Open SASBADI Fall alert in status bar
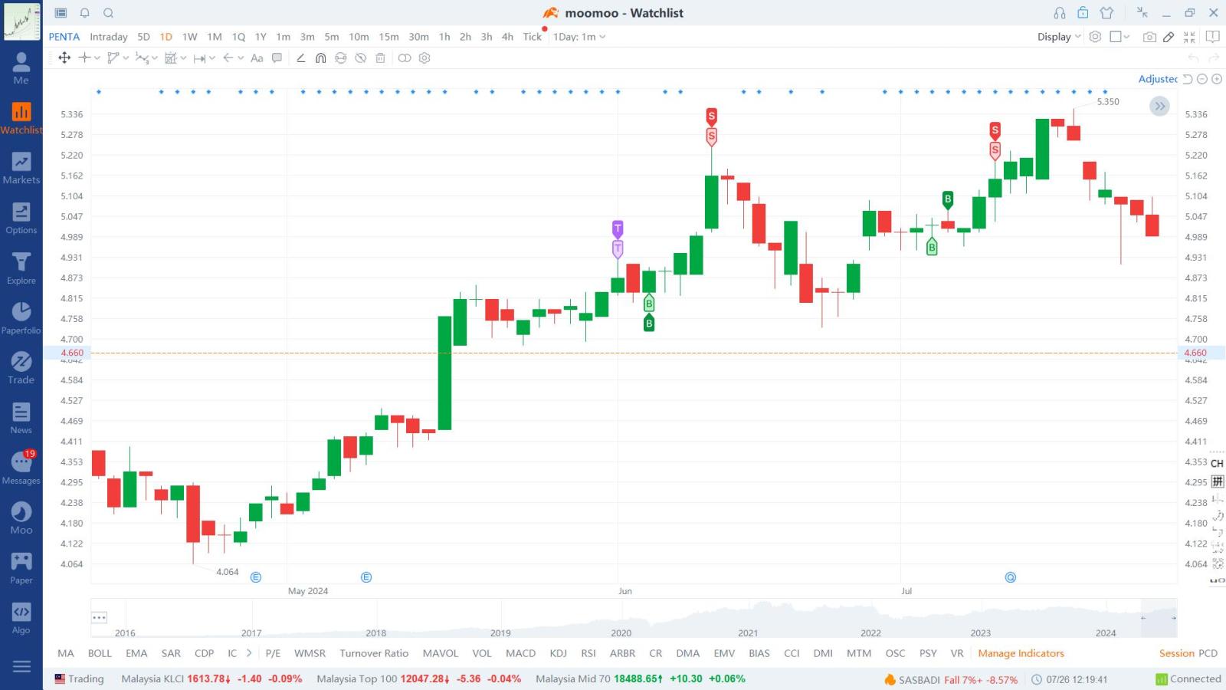The image size is (1226, 690). pos(951,679)
